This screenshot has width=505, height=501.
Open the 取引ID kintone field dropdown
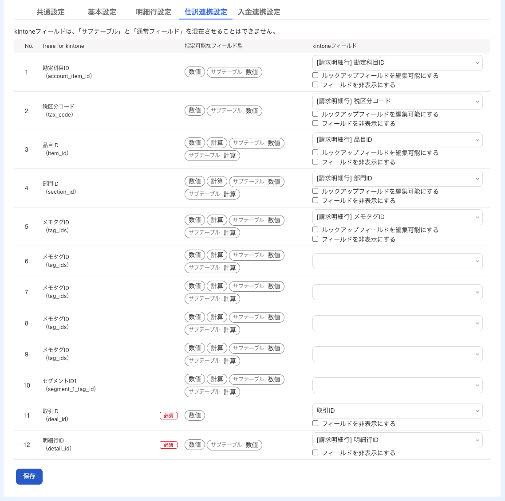click(397, 411)
